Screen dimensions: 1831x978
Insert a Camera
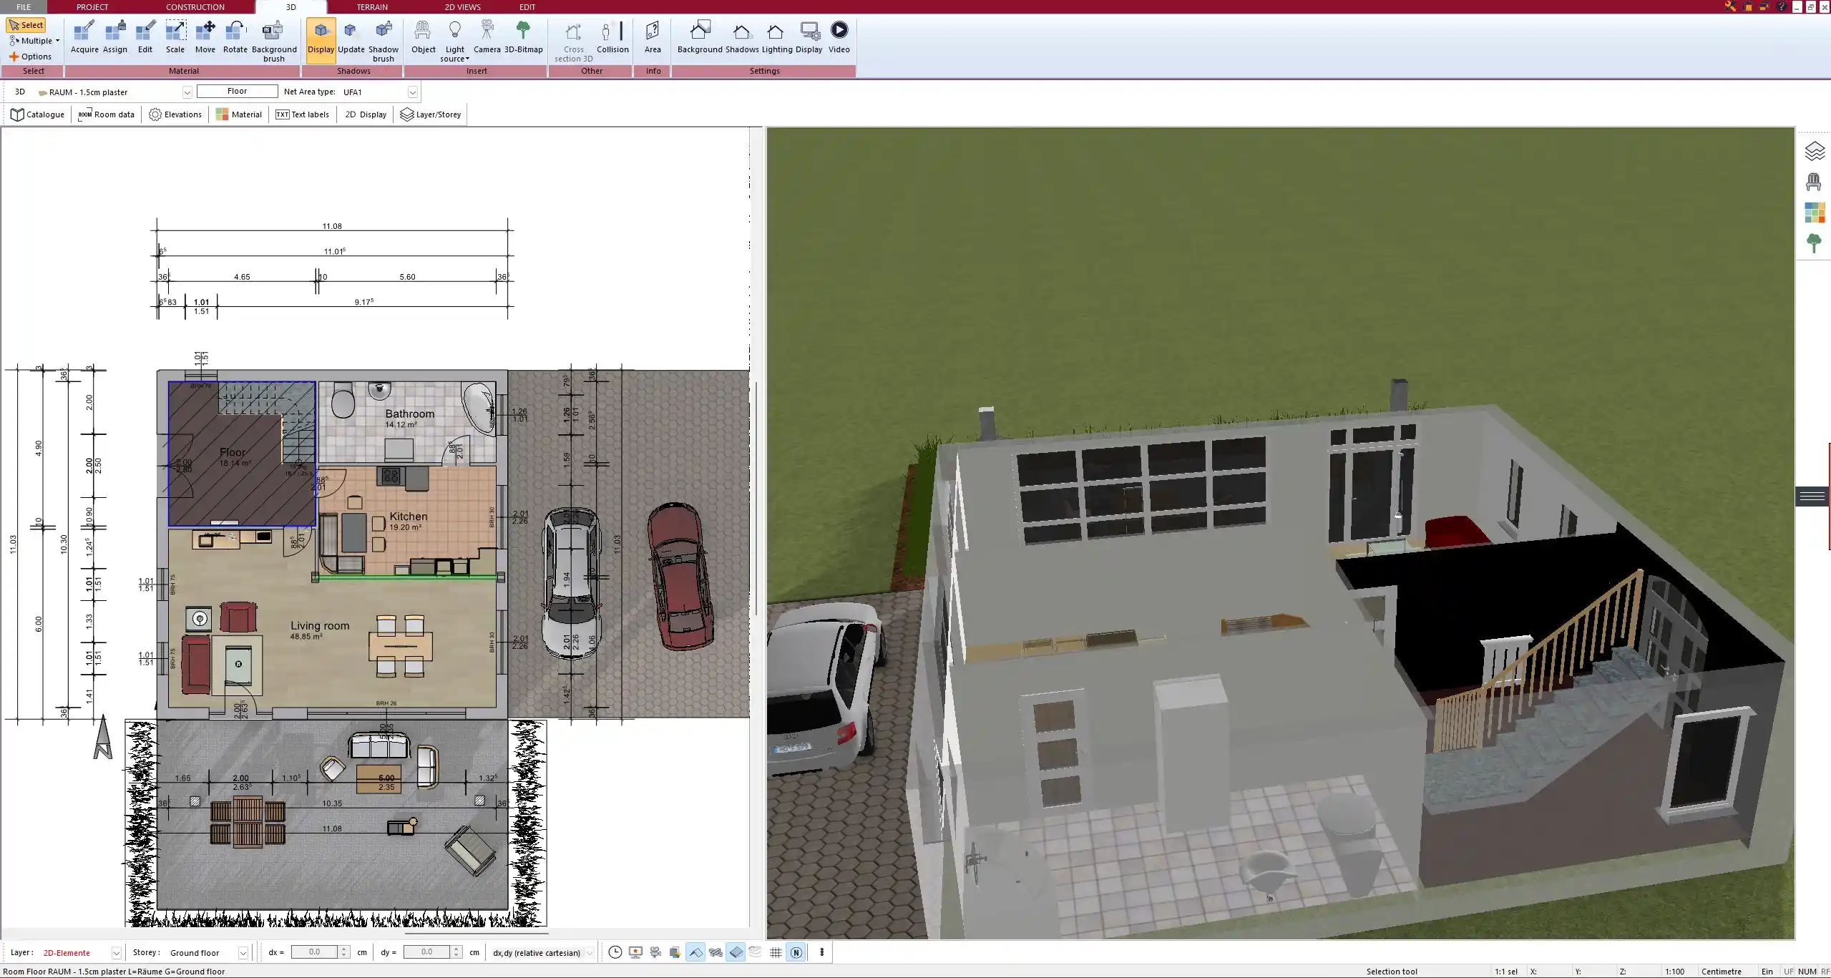[x=487, y=37]
